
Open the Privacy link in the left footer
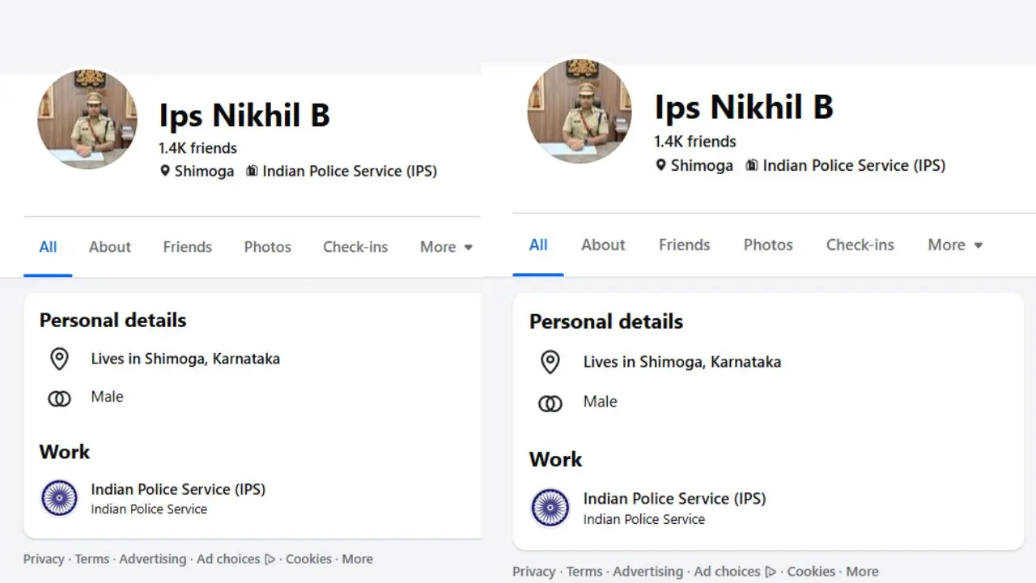44,559
